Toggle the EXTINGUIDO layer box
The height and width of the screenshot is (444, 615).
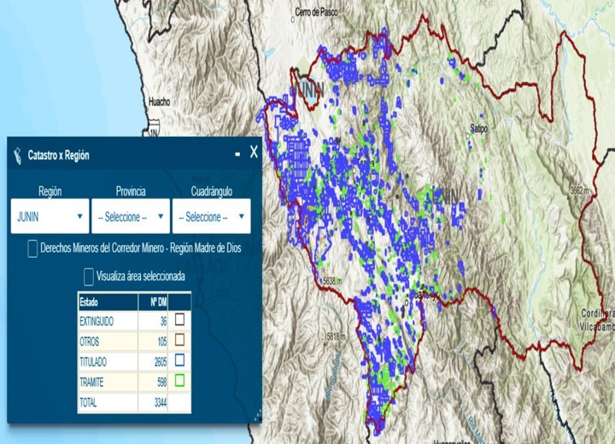tap(180, 319)
